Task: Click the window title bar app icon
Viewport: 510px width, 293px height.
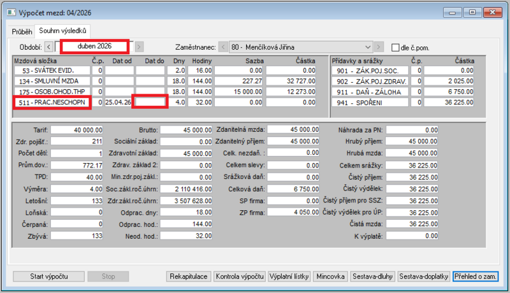Action: coord(11,13)
